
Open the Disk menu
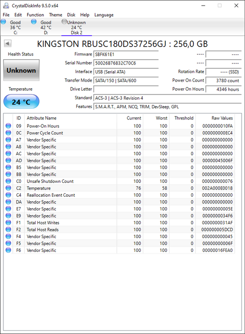71,15
